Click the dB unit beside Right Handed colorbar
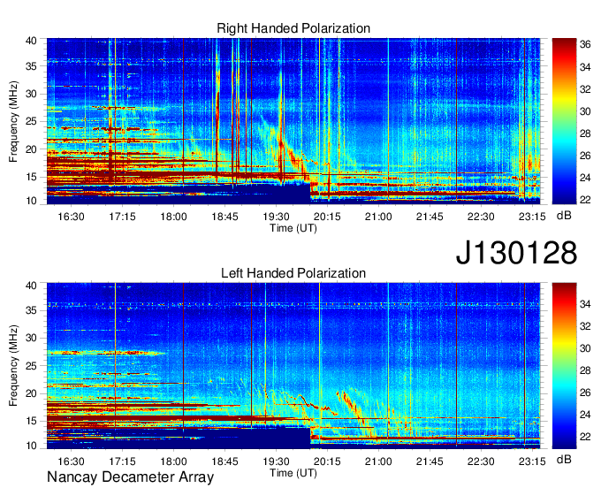This screenshot has height=488, width=601. 564,216
